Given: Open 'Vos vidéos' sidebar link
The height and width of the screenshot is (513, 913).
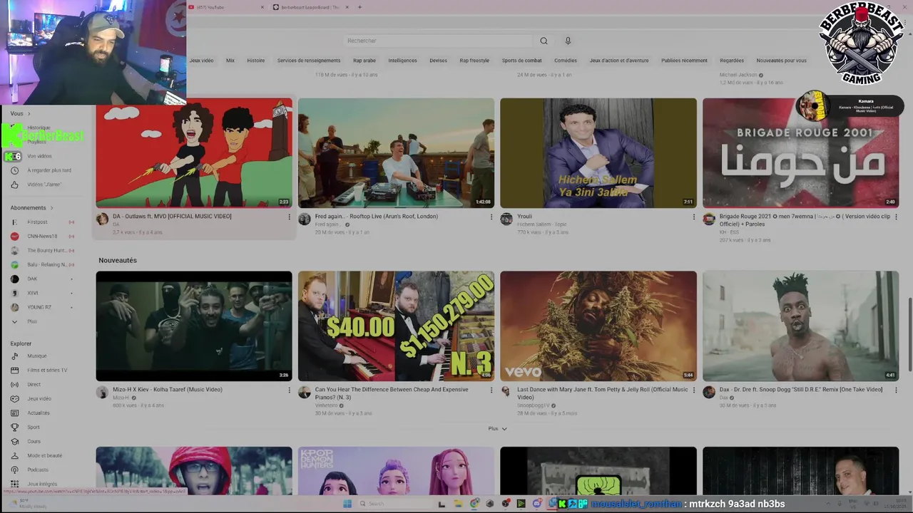Looking at the screenshot, I should [x=39, y=156].
